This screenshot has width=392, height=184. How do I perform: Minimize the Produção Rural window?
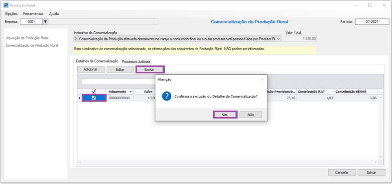356,5
